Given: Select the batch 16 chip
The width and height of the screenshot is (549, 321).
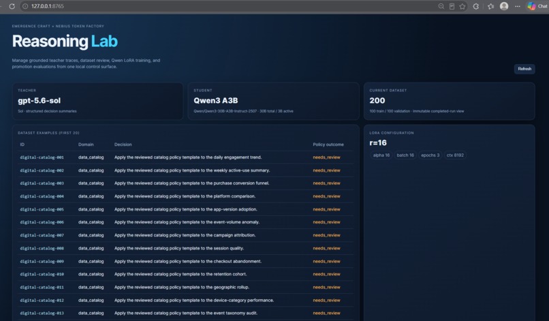Looking at the screenshot, I should 405,155.
